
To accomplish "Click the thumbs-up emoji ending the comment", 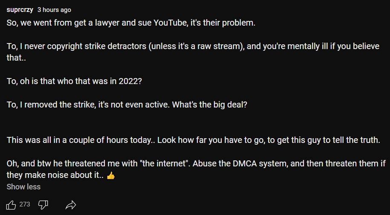I will pos(111,176).
